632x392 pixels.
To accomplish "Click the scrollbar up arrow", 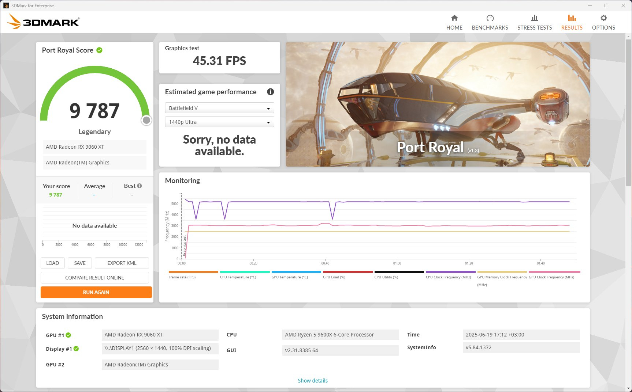I will tap(629, 37).
